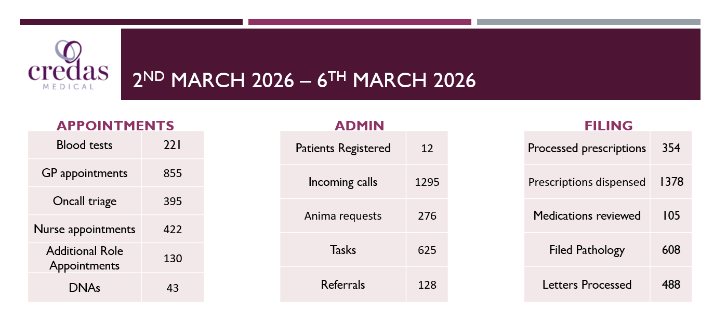The height and width of the screenshot is (323, 714).
Task: Click the GP appointments value 855
Action: point(173,173)
